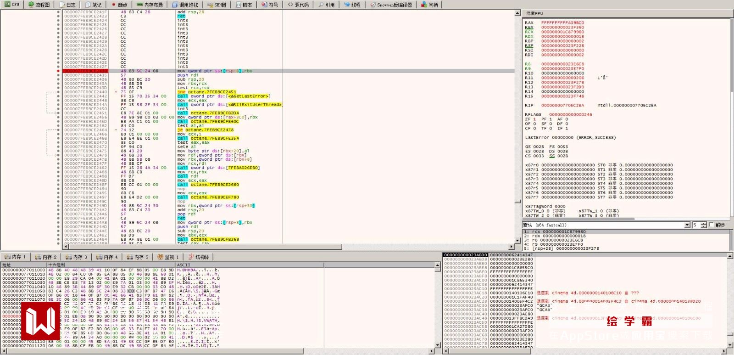Toggle the red breakpoint on the highlighted mov row
This screenshot has height=355, width=734.
[58, 71]
